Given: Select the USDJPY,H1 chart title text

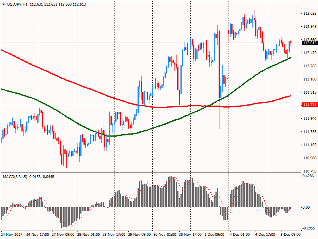Looking at the screenshot, I should pos(17,4).
